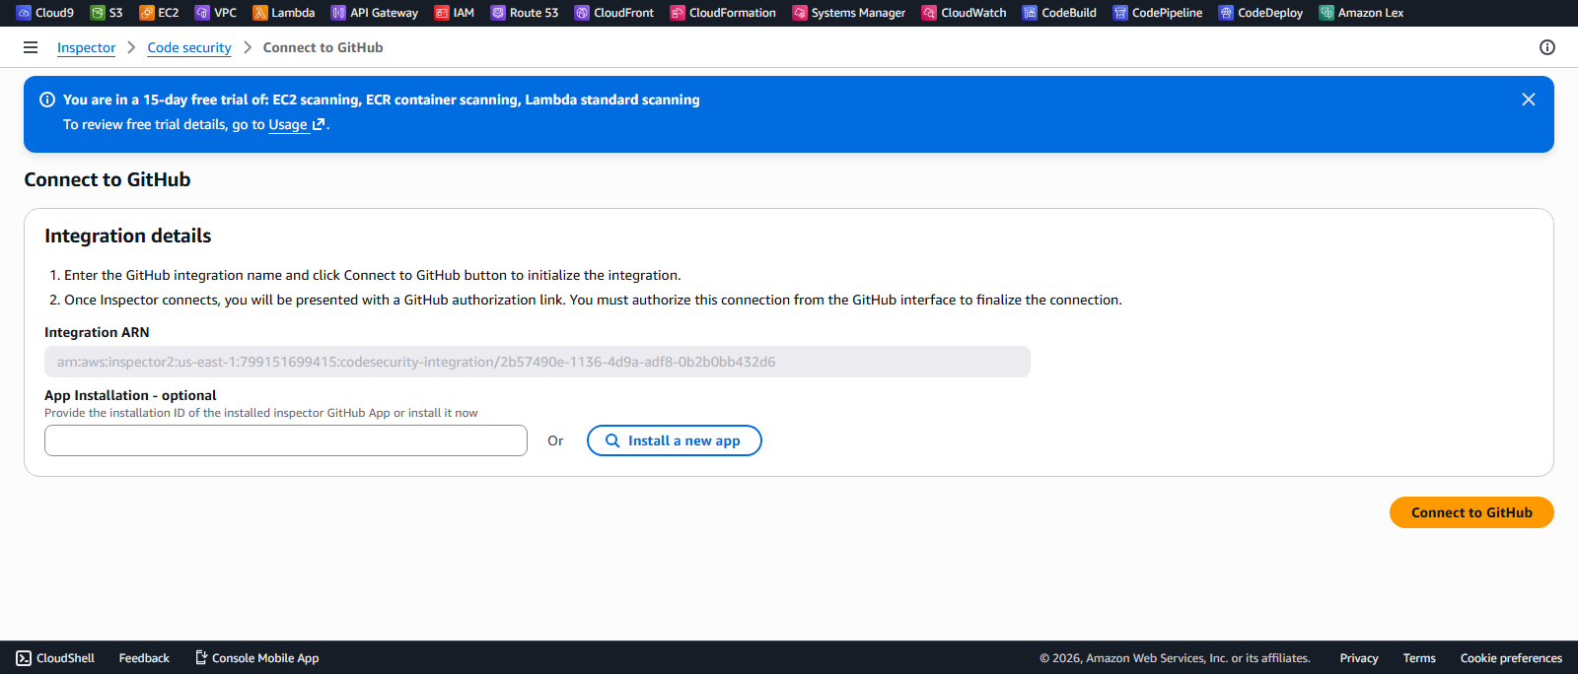Viewport: 1578px width, 674px height.
Task: Click the Connect to GitHub button
Action: coord(1471,512)
